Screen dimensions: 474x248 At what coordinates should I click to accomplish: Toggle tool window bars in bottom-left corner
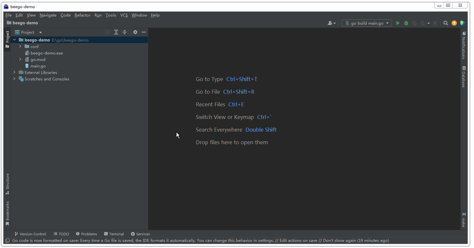(x=7, y=241)
